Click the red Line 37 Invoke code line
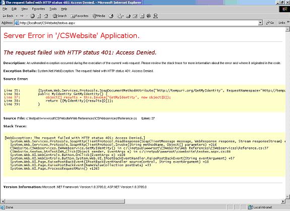The height and width of the screenshot is (211, 290). 87,97
